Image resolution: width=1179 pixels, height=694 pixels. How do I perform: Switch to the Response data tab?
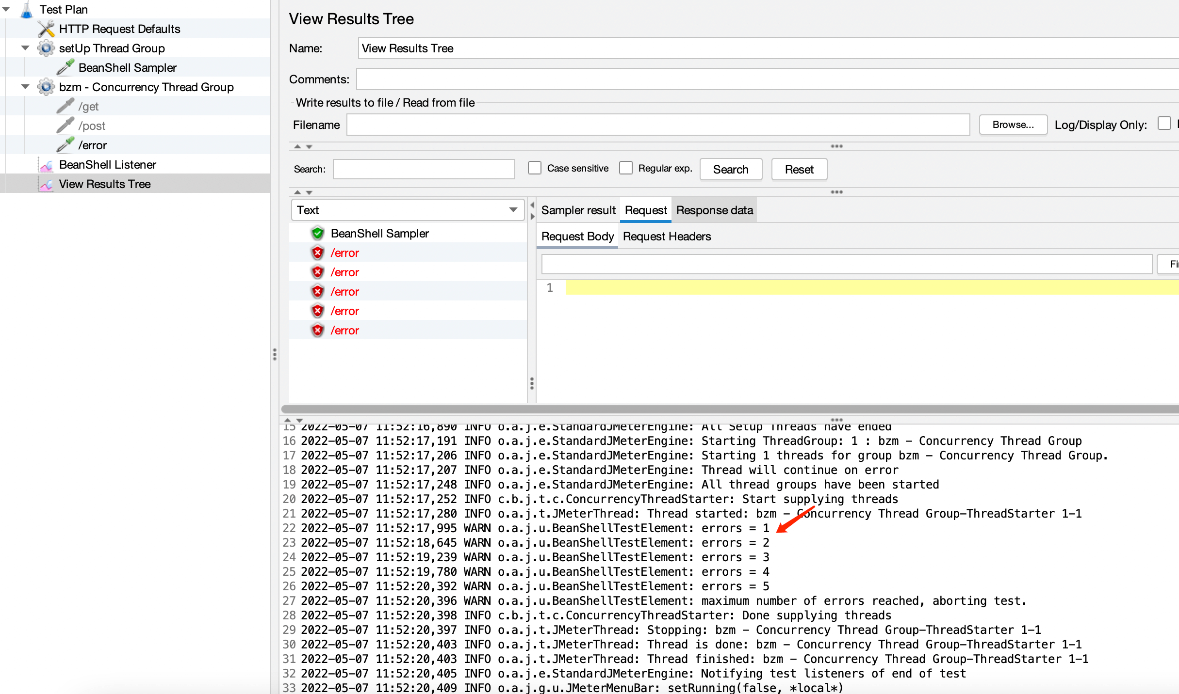714,210
